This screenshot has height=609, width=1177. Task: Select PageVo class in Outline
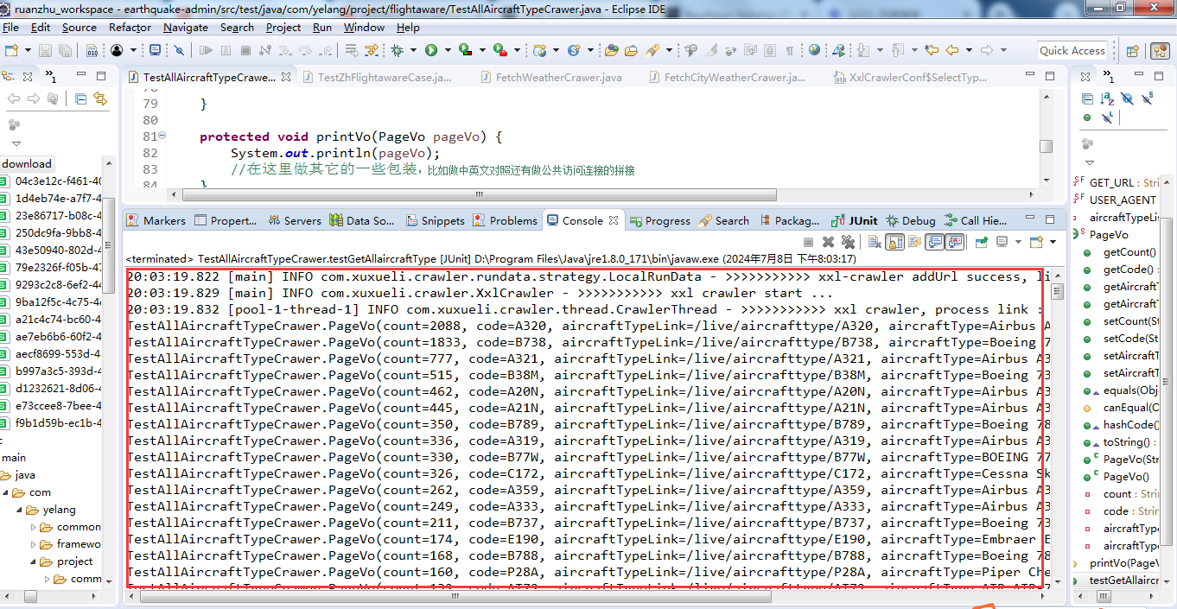1109,234
